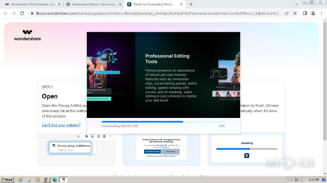This screenshot has height=183, width=327.
Task: Go forward to the next page
Action: point(14,13)
